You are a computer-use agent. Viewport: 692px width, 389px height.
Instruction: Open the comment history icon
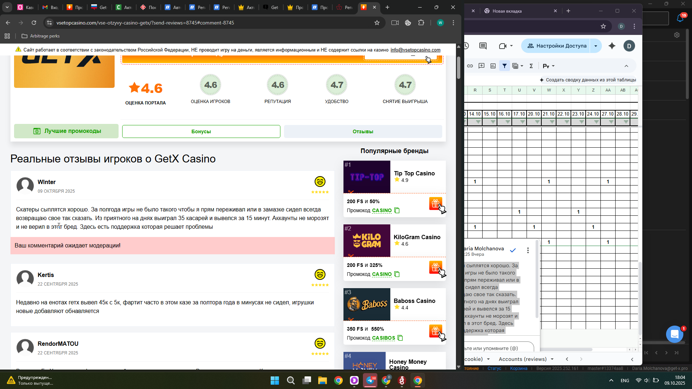coord(483,46)
